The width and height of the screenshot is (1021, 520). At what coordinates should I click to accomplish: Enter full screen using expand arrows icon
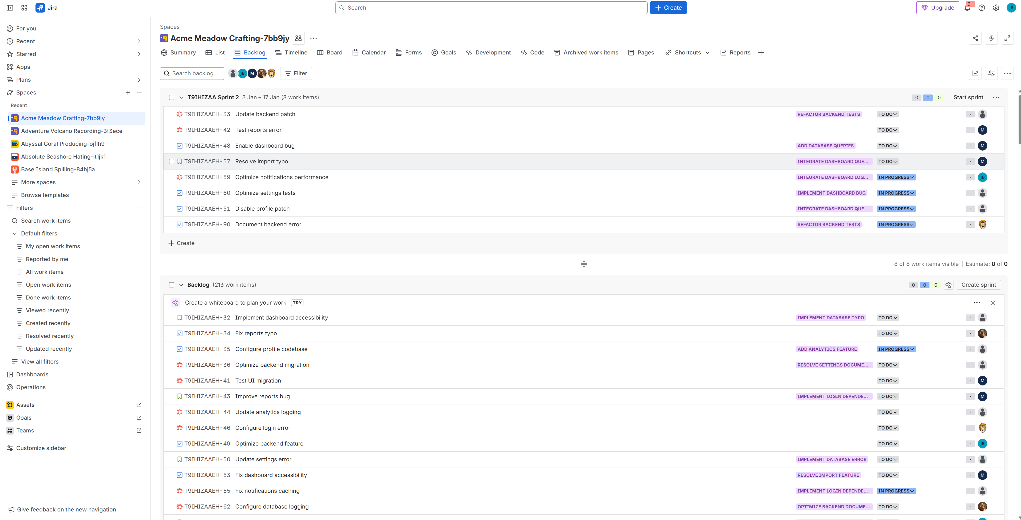(x=1007, y=38)
